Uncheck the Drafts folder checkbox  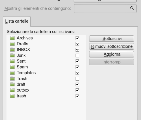pyautogui.click(x=77, y=44)
